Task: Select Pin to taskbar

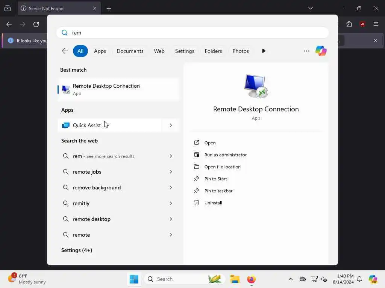Action: [218, 191]
